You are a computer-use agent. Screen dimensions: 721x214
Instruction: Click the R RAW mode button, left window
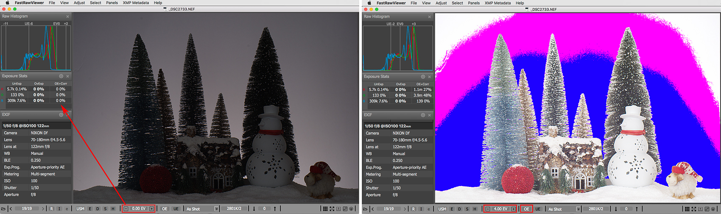(52, 209)
